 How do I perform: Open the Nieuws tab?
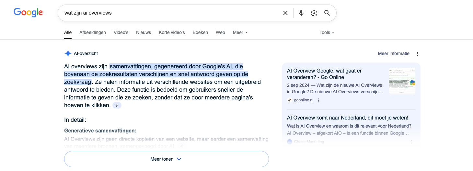144,32
